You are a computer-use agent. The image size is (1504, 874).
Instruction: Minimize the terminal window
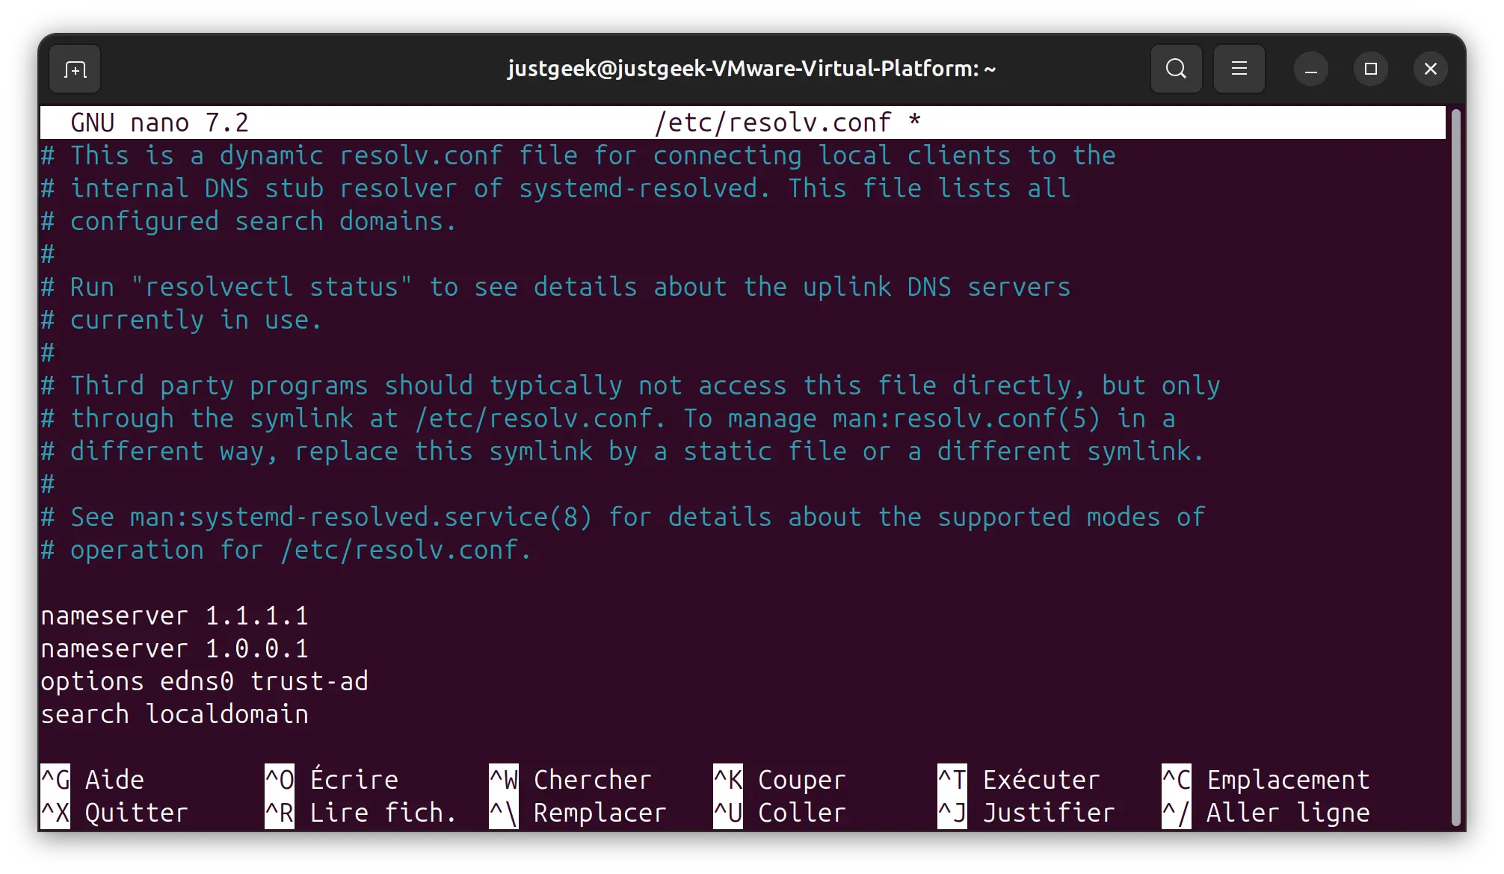tap(1311, 69)
